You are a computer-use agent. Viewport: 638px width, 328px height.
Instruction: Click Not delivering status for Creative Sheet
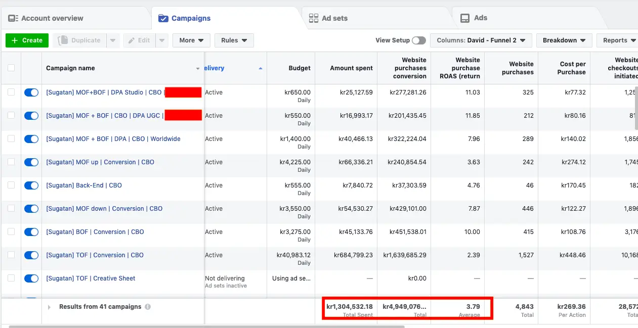click(x=225, y=278)
